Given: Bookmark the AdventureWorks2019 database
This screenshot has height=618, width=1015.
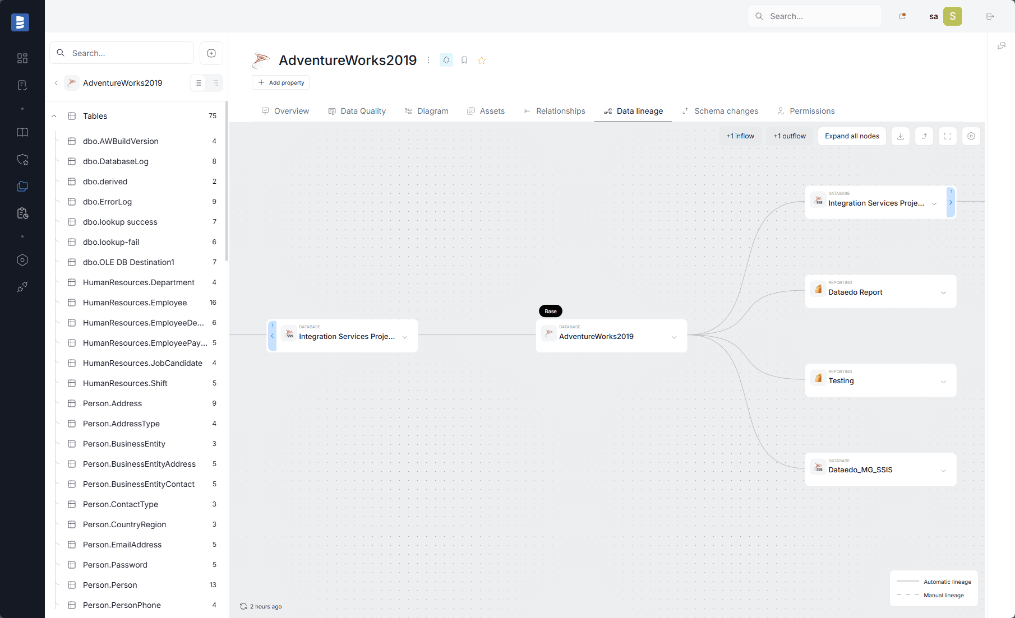Looking at the screenshot, I should click(464, 60).
